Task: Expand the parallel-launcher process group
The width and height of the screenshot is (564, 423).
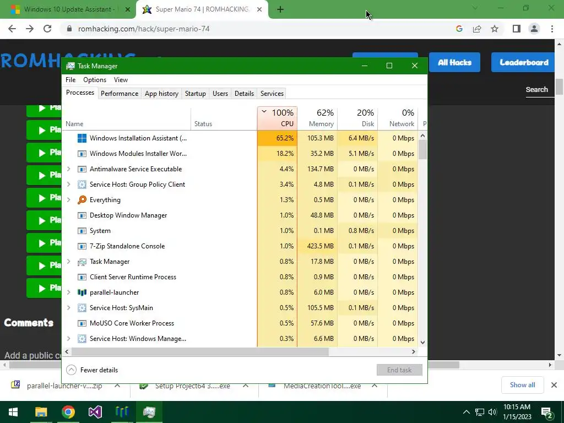Action: coord(69,292)
